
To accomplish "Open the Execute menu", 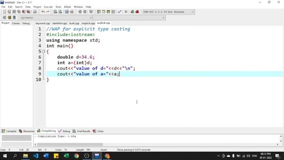I will coord(48,7).
